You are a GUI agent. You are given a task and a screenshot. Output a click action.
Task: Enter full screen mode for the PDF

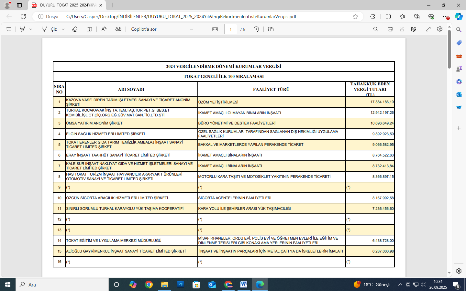(428, 29)
